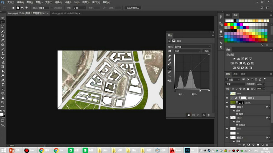273x153 pixels.
Task: Switch to the Grass.jpg document tab
Action: [x=65, y=13]
